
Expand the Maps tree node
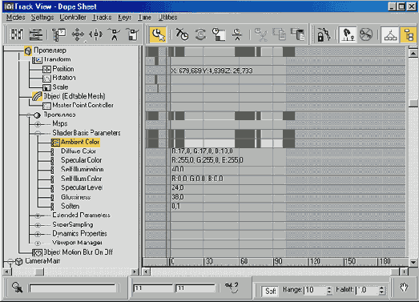point(38,124)
